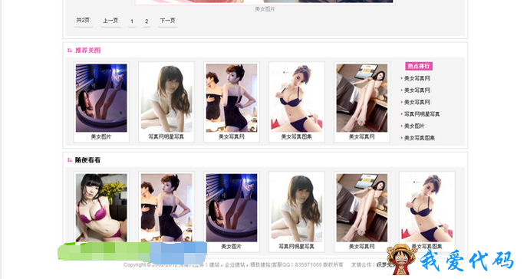Open the white-shirt girl thumbnail in the 推荐美图 section
The image size is (527, 279).
(x=166, y=97)
